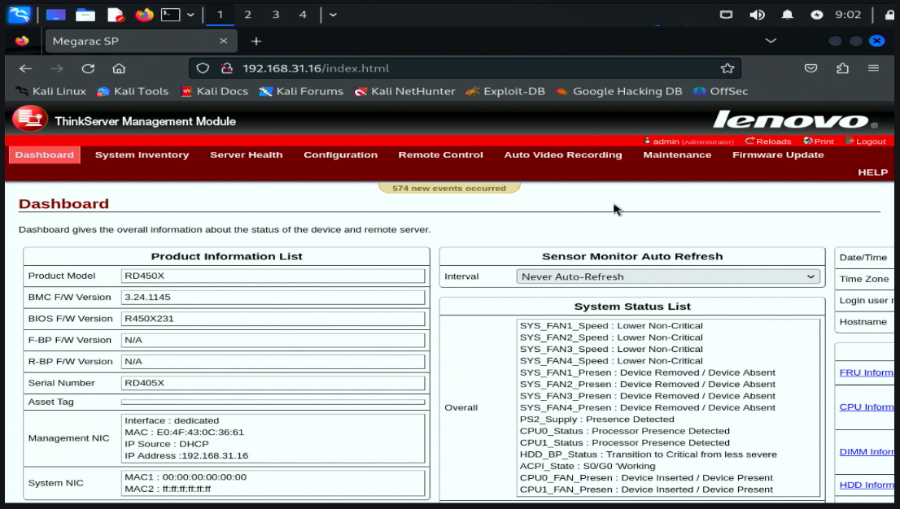Open the System Inventory menu
Screen dimensions: 900x509
pos(142,155)
